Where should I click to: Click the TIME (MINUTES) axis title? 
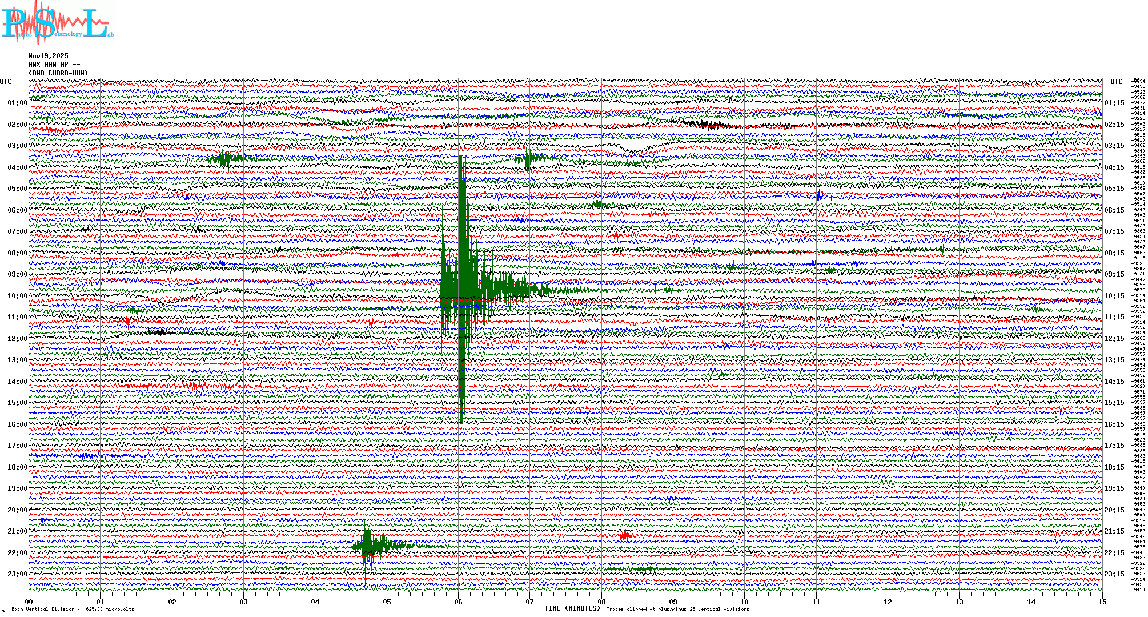pyautogui.click(x=572, y=608)
